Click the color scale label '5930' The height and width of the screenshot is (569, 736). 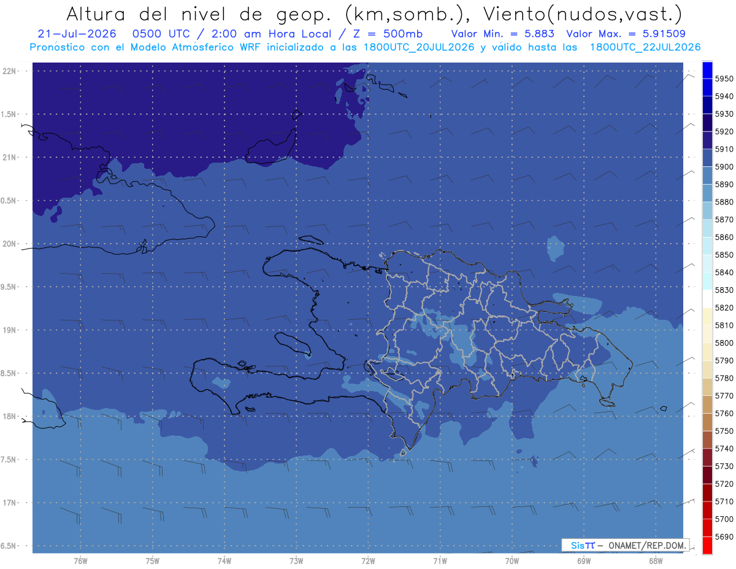(724, 114)
